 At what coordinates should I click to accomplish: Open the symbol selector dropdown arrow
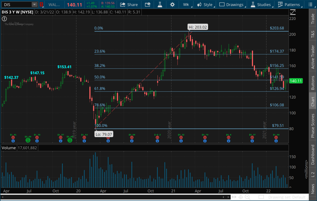pyautogui.click(x=35, y=4)
